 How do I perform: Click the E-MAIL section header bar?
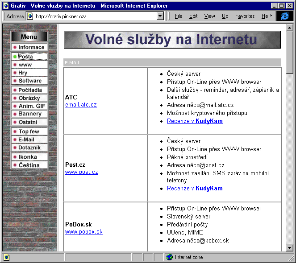point(172,62)
